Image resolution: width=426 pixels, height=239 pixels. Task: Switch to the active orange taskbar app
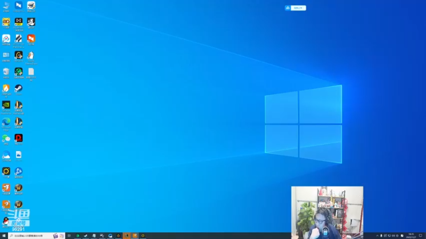click(x=135, y=236)
